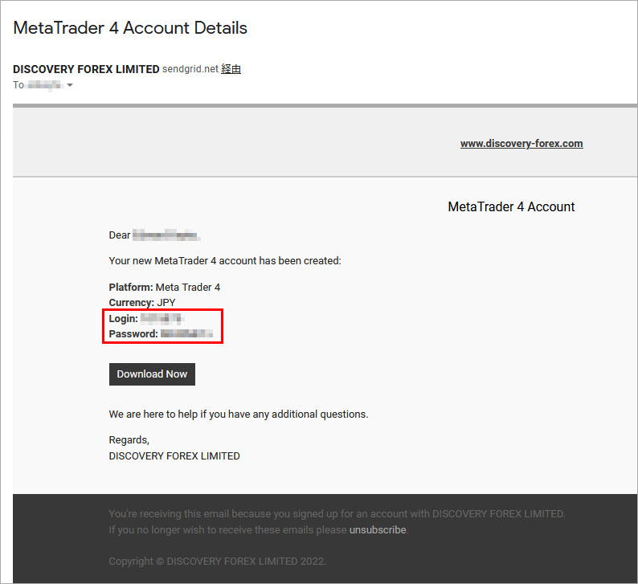Click the 経由 link after sendgrid.net
638x584 pixels.
click(231, 69)
